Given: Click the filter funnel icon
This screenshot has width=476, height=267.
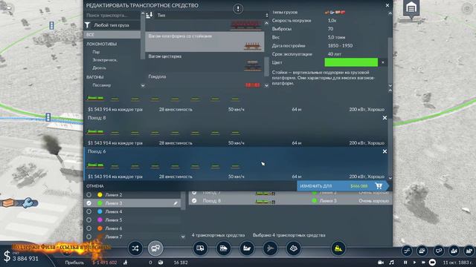Looking at the screenshot, I should click(x=88, y=25).
